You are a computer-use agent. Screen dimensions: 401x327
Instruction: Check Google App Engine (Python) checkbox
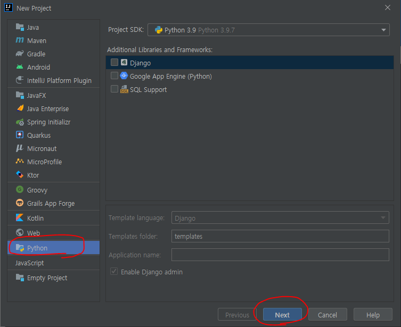click(x=114, y=76)
